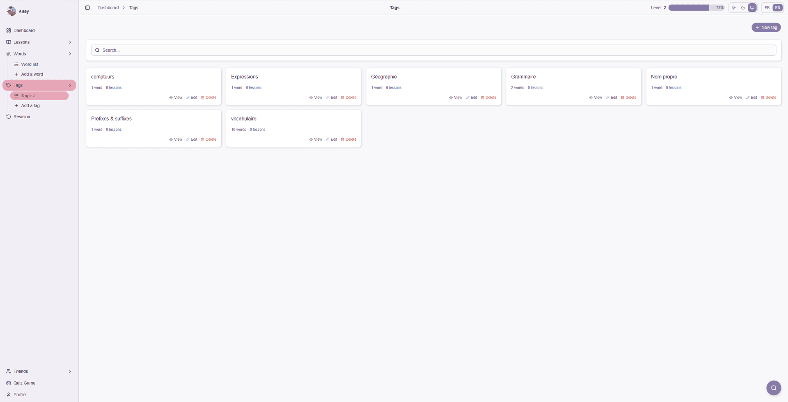Viewport: 788px width, 402px height.
Task: Switch to dark theme moon icon
Action: (x=743, y=8)
